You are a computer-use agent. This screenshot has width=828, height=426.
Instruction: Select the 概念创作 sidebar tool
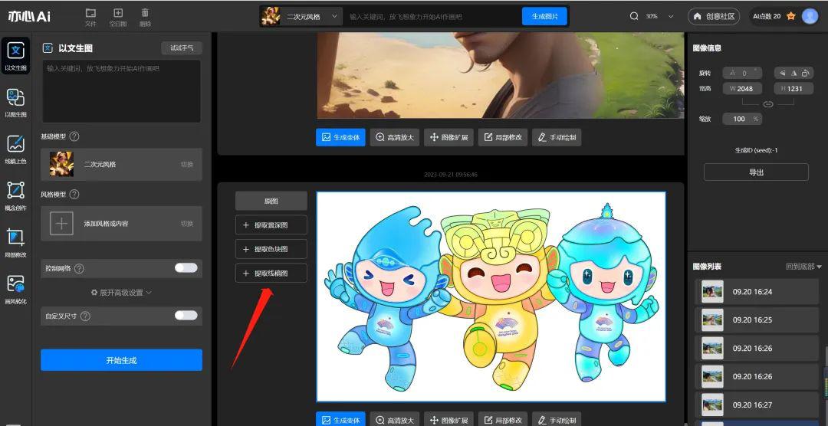(15, 195)
